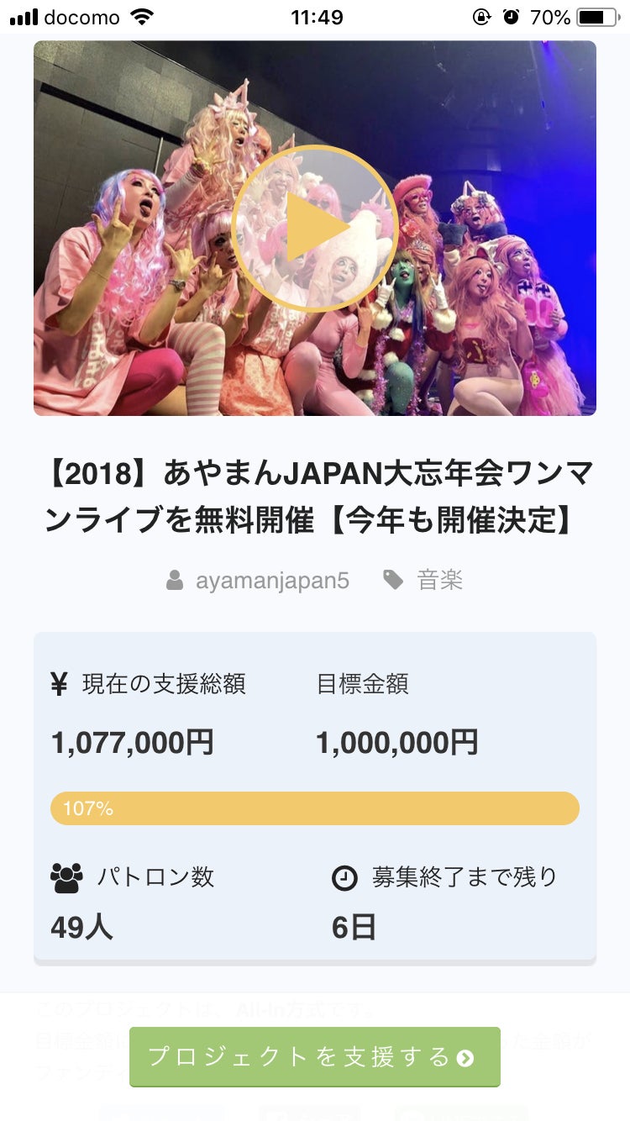Tap the 目標金額 label
630x1121 pixels.
[x=362, y=684]
